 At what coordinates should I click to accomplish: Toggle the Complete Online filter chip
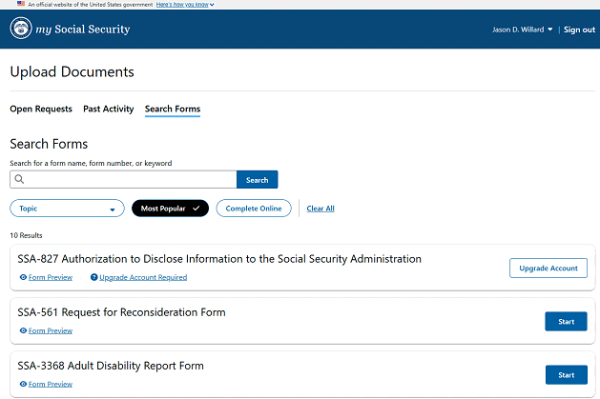pyautogui.click(x=254, y=209)
